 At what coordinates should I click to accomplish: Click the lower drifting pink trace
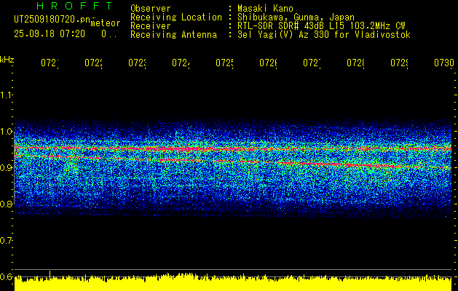tap(233, 162)
